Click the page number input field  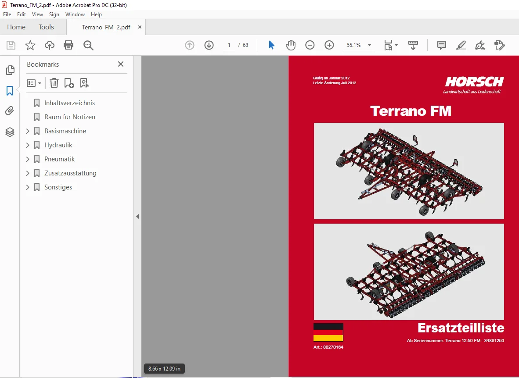pos(229,45)
